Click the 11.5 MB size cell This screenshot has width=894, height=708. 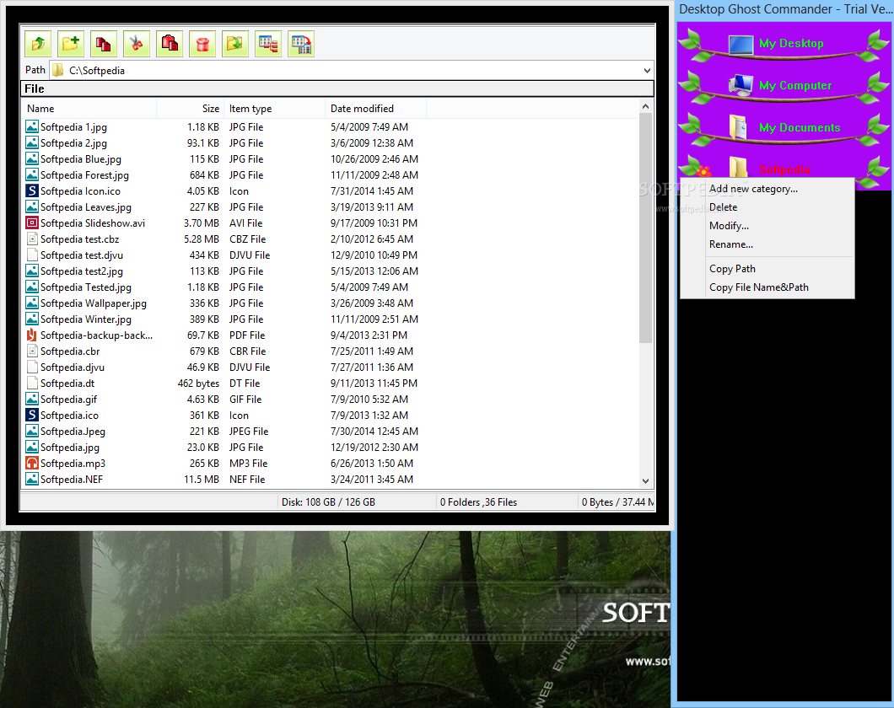click(202, 479)
